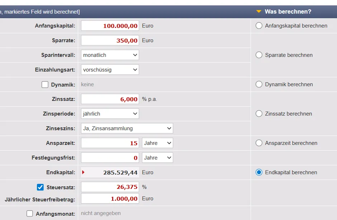Viewport: 337px width, 220px height.
Task: Collapse the 'Was berechnen?' header triangle
Action: [259, 11]
